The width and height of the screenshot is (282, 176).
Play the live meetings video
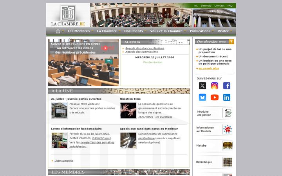click(105, 48)
